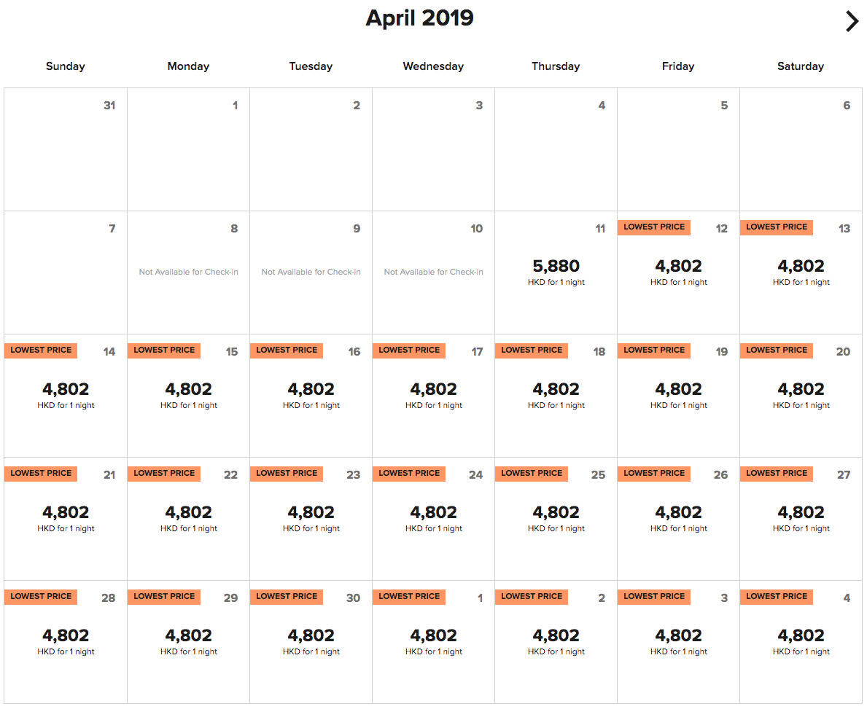Choose April 20 as check-in date

coord(801,395)
